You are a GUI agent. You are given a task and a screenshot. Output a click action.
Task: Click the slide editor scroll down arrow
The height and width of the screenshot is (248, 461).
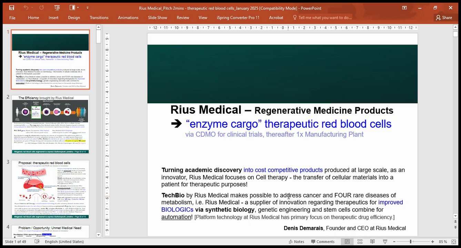[x=455, y=216]
